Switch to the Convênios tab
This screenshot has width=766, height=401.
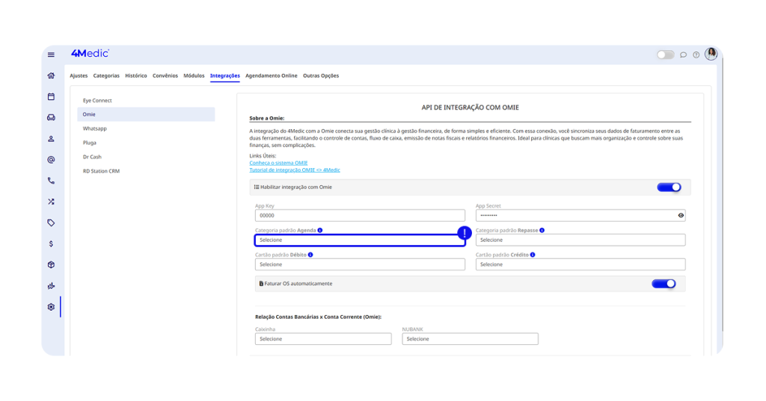tap(165, 75)
